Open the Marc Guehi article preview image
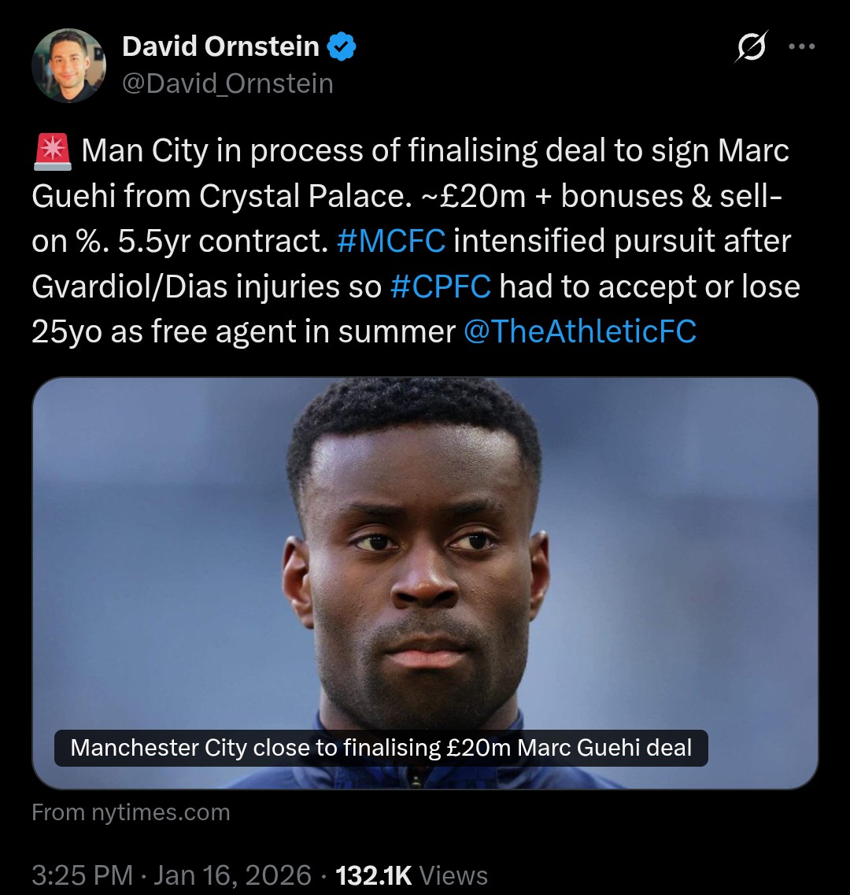Viewport: 850px width, 895px height. [x=425, y=551]
